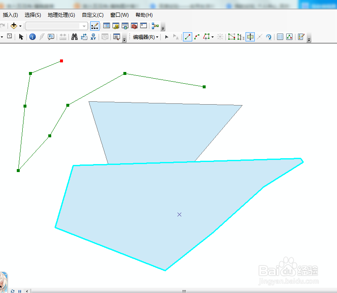The image size is (337, 293).
Task: Open the Python window
Action: point(144,26)
